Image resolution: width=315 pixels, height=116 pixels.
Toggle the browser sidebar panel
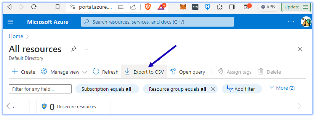[x=232, y=7]
